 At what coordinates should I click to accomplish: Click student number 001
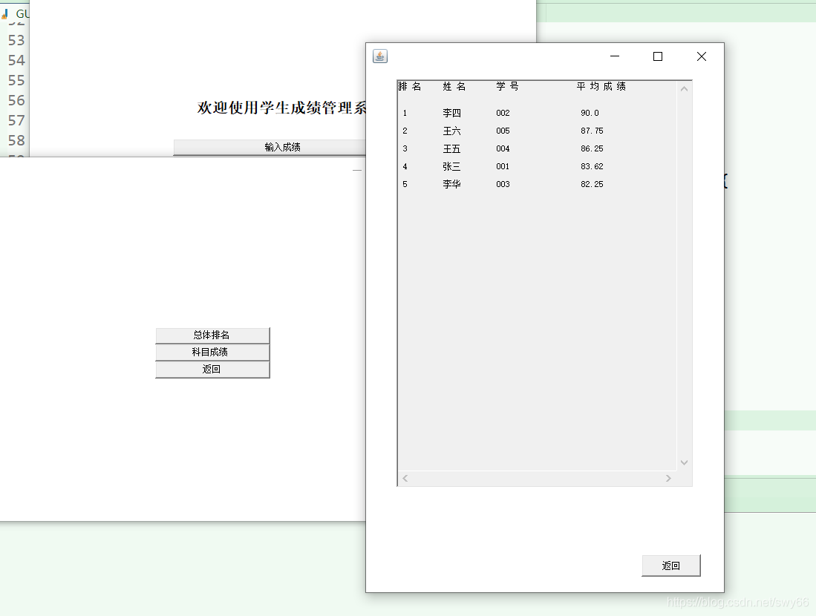click(x=503, y=166)
